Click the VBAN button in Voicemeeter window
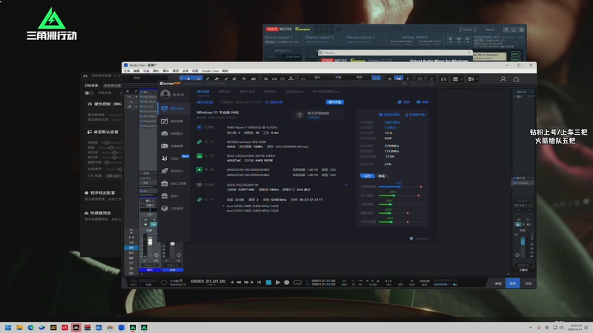This screenshot has height=333, width=593. 468,30
